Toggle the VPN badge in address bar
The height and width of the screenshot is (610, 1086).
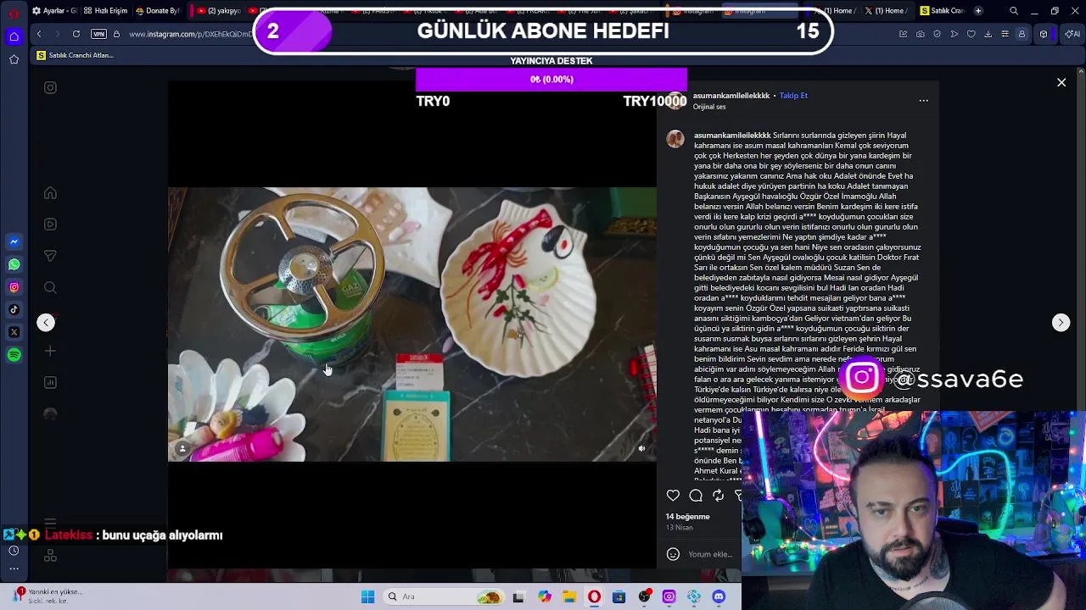click(x=98, y=34)
